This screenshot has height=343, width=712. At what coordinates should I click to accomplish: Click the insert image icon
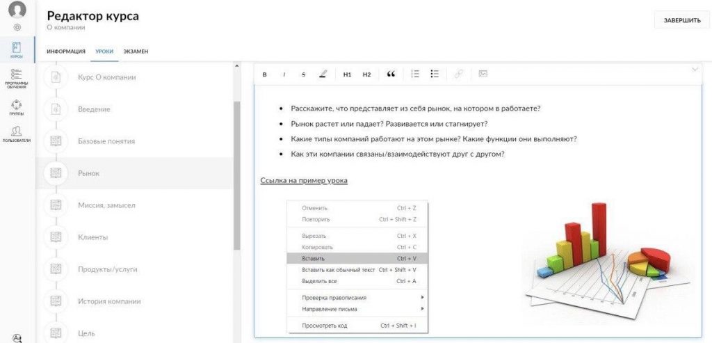483,74
